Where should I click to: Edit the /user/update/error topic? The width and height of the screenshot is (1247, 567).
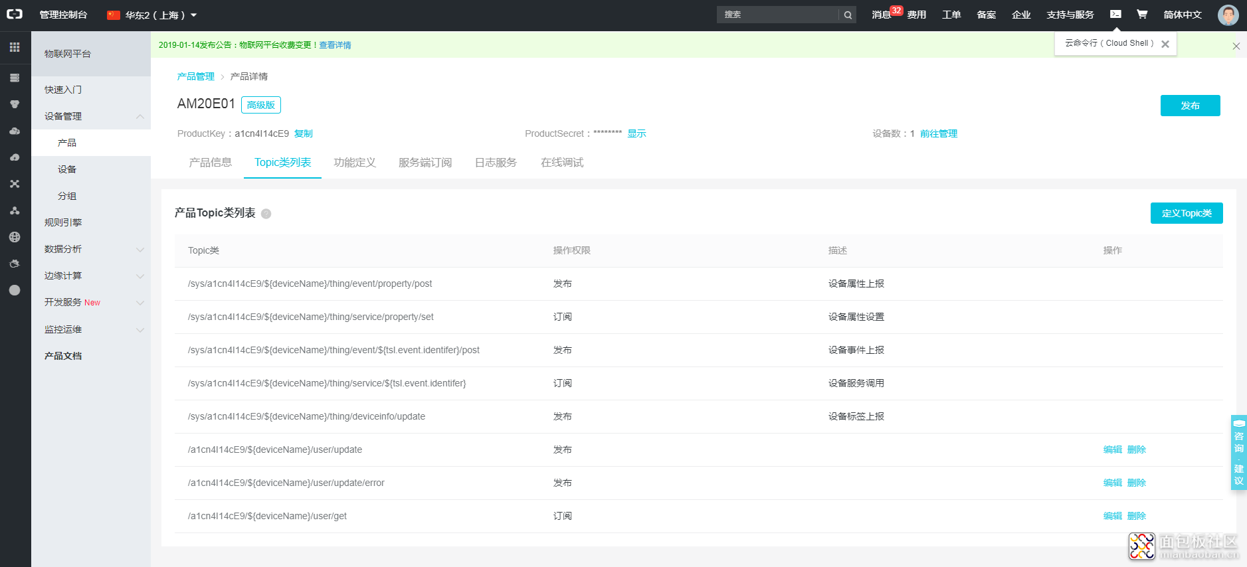(1113, 483)
